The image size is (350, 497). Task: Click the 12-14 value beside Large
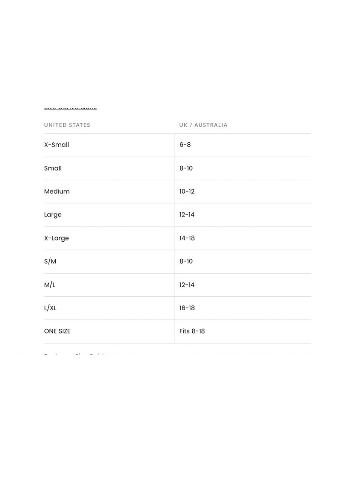(x=187, y=215)
